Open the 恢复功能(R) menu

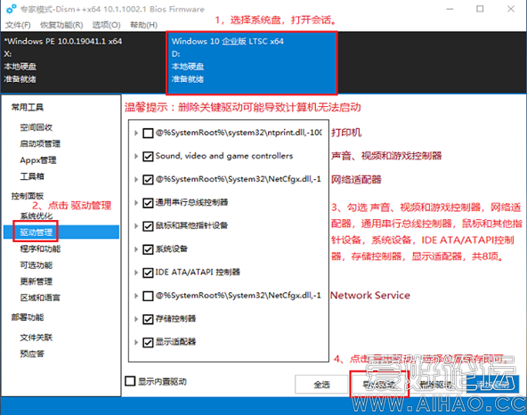[61, 25]
